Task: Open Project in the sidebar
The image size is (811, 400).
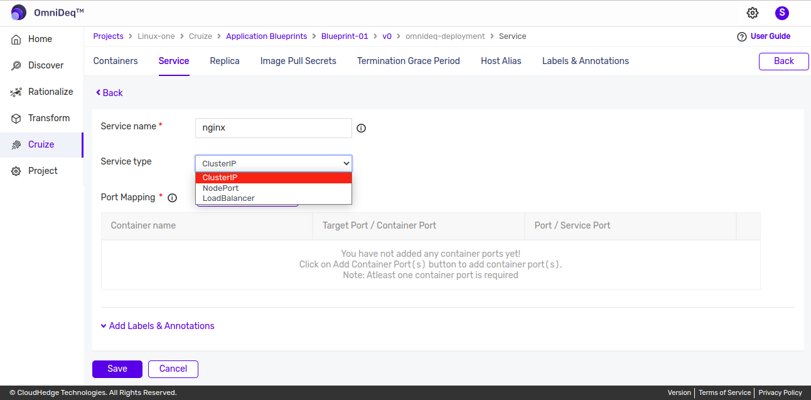Action: (41, 171)
